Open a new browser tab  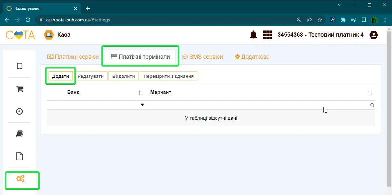[x=88, y=8]
